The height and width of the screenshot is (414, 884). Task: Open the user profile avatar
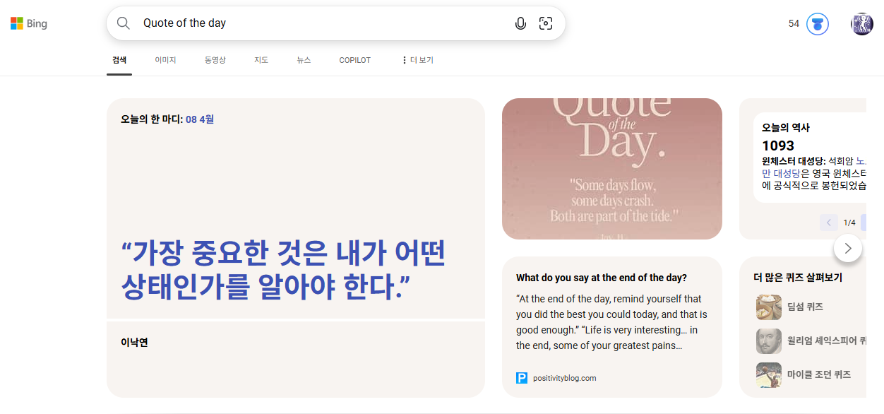[862, 24]
